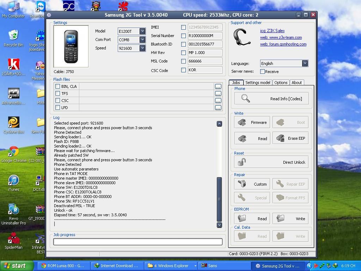Image resolution: width=361 pixels, height=271 pixels.
Task: Toggle the HW Rev checkbox
Action: point(183,53)
